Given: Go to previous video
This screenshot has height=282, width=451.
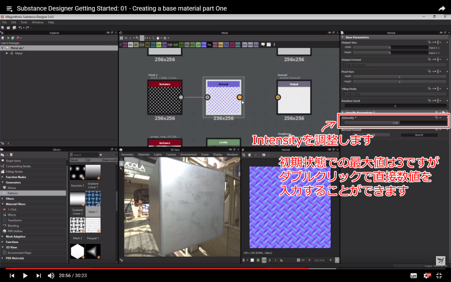Looking at the screenshot, I should [x=12, y=275].
